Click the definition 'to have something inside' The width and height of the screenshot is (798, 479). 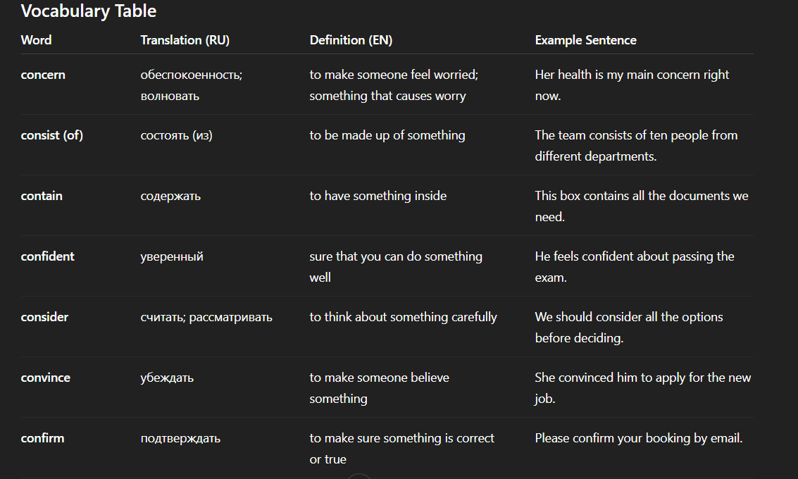click(x=378, y=196)
